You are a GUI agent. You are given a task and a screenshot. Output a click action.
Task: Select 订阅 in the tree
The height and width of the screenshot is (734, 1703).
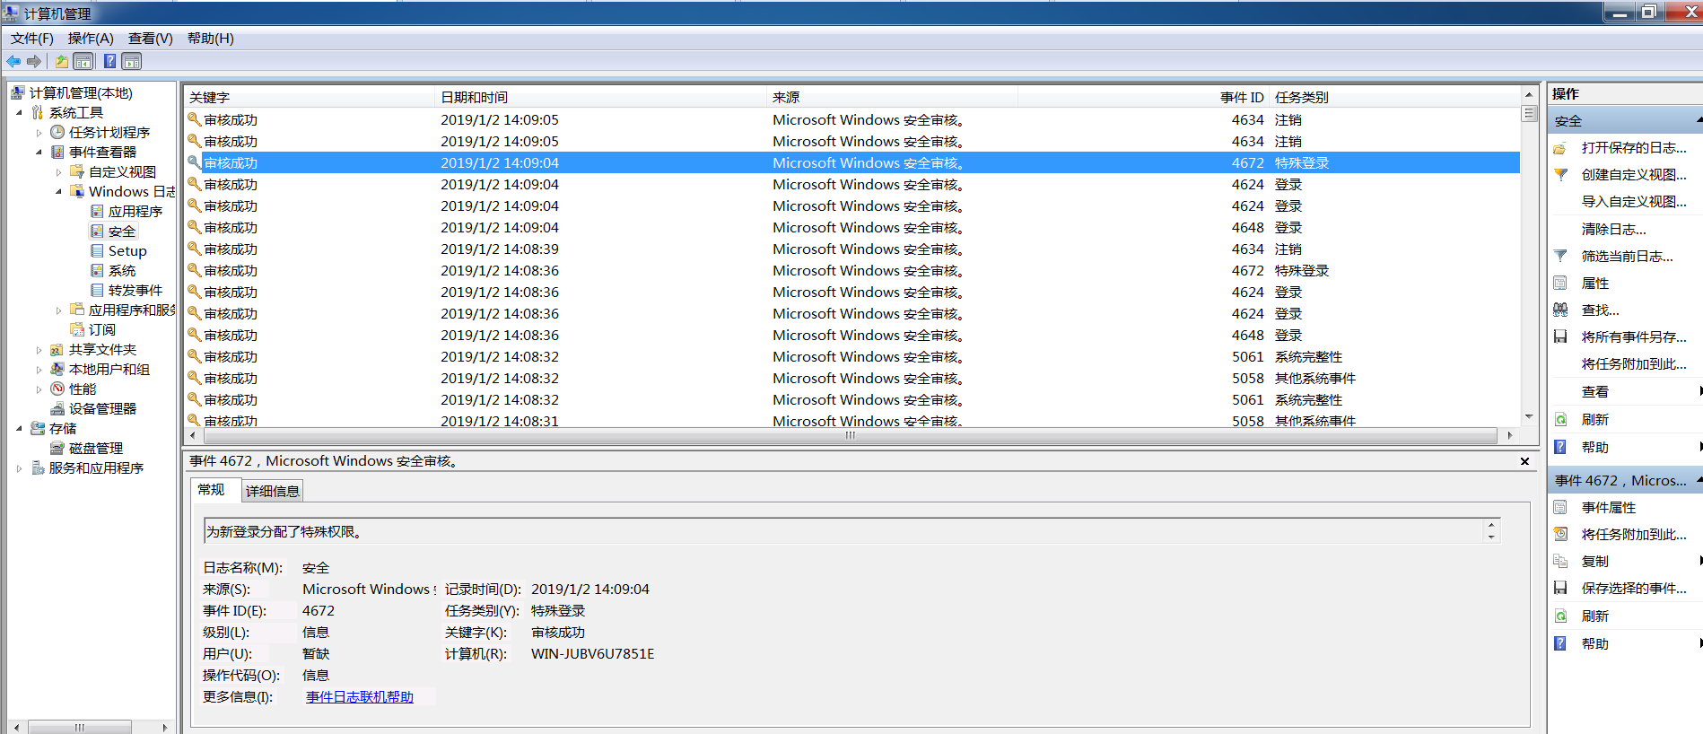point(102,329)
